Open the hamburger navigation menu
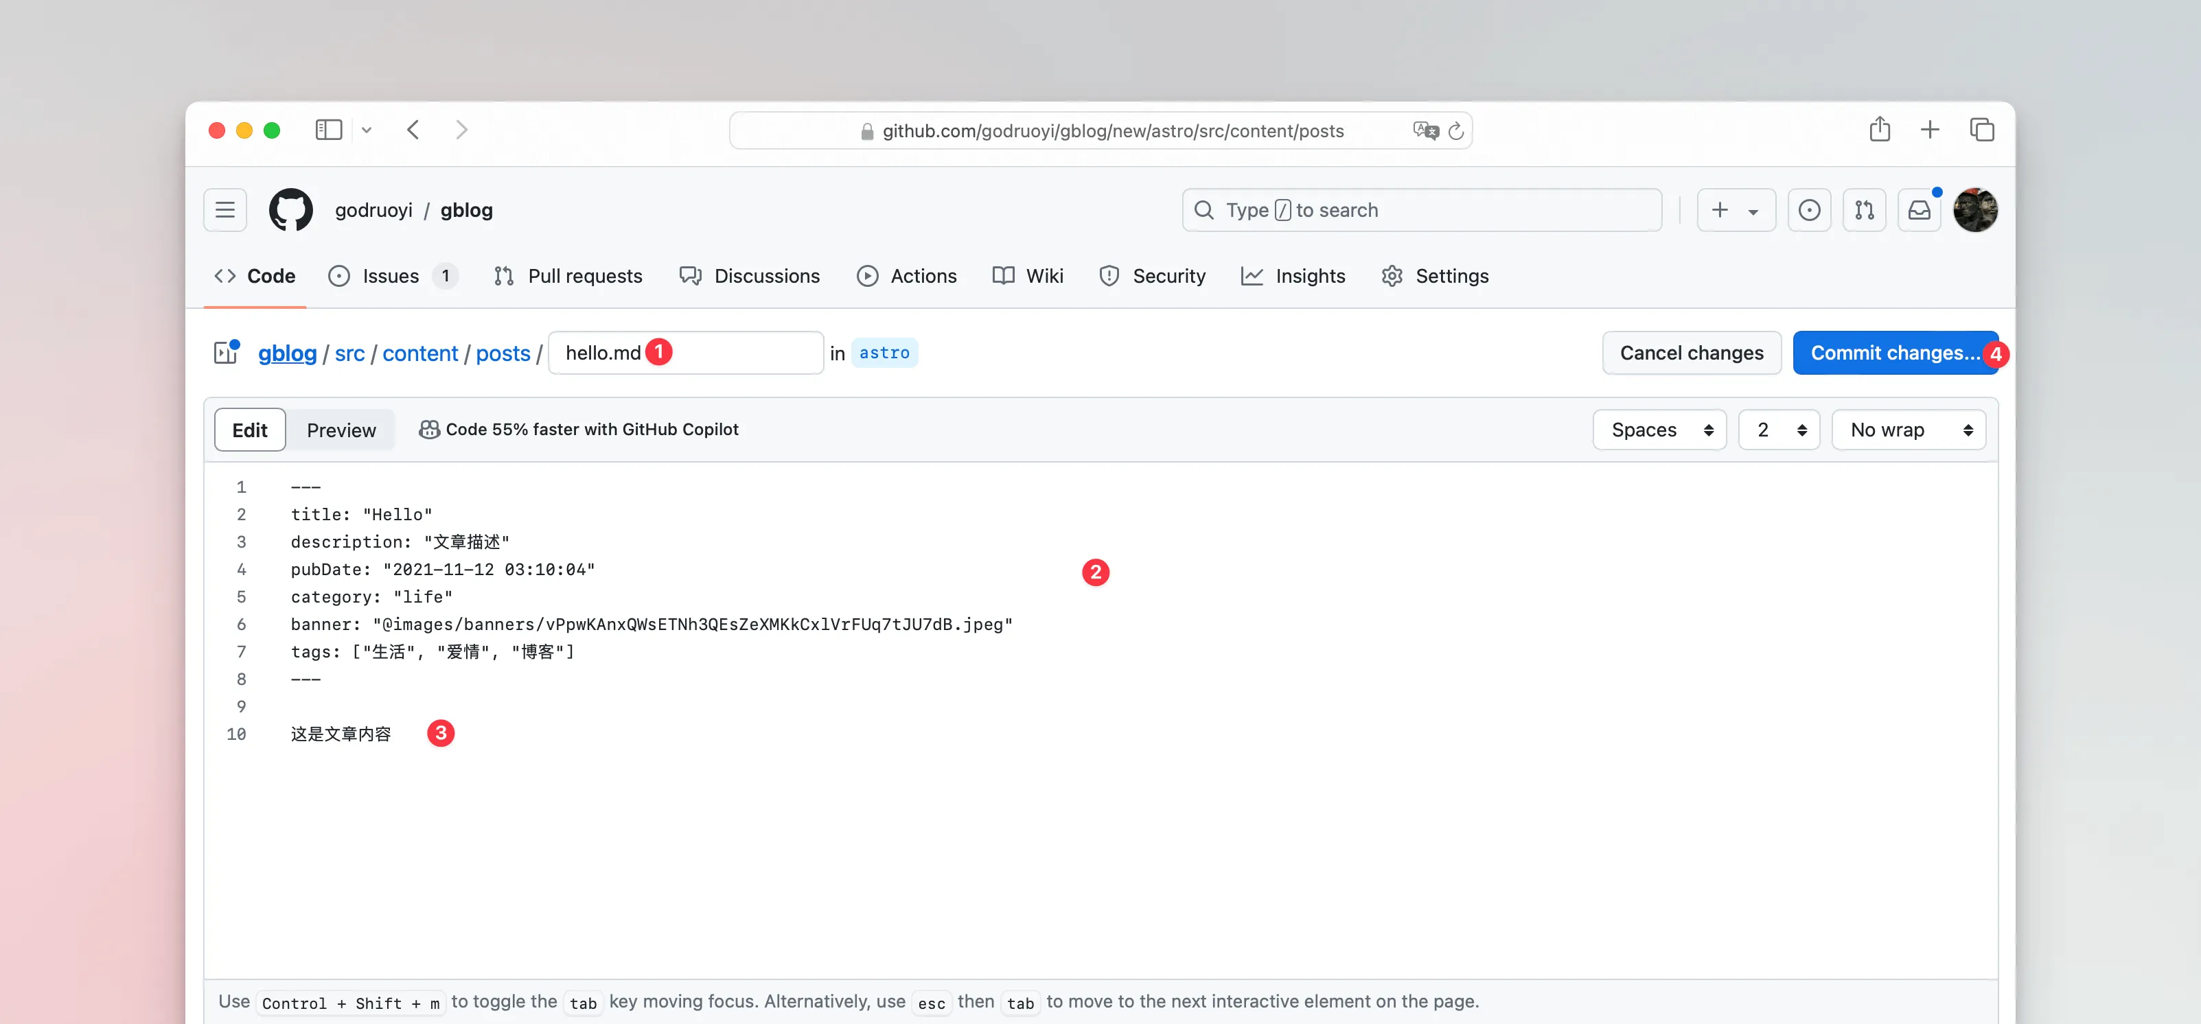Screen dimensions: 2201x1024 tap(224, 210)
